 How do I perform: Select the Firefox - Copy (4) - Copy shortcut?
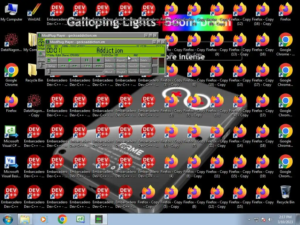click(171, 136)
